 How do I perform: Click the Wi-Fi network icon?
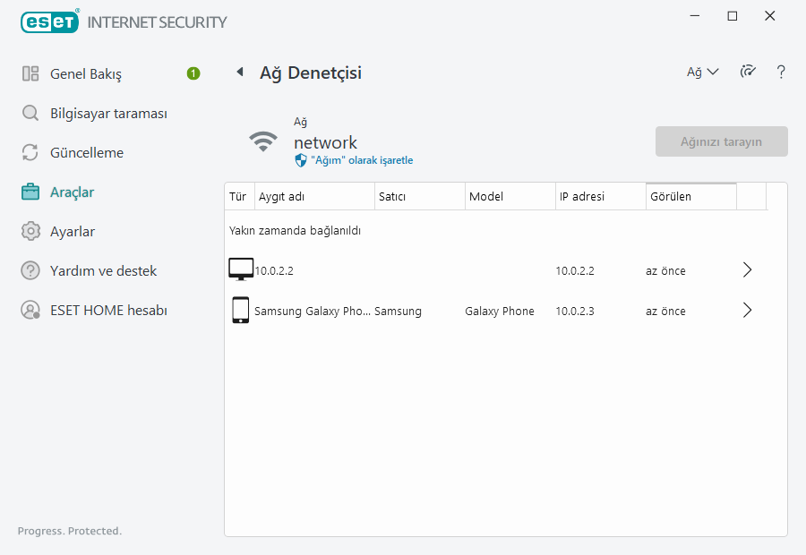click(x=263, y=141)
